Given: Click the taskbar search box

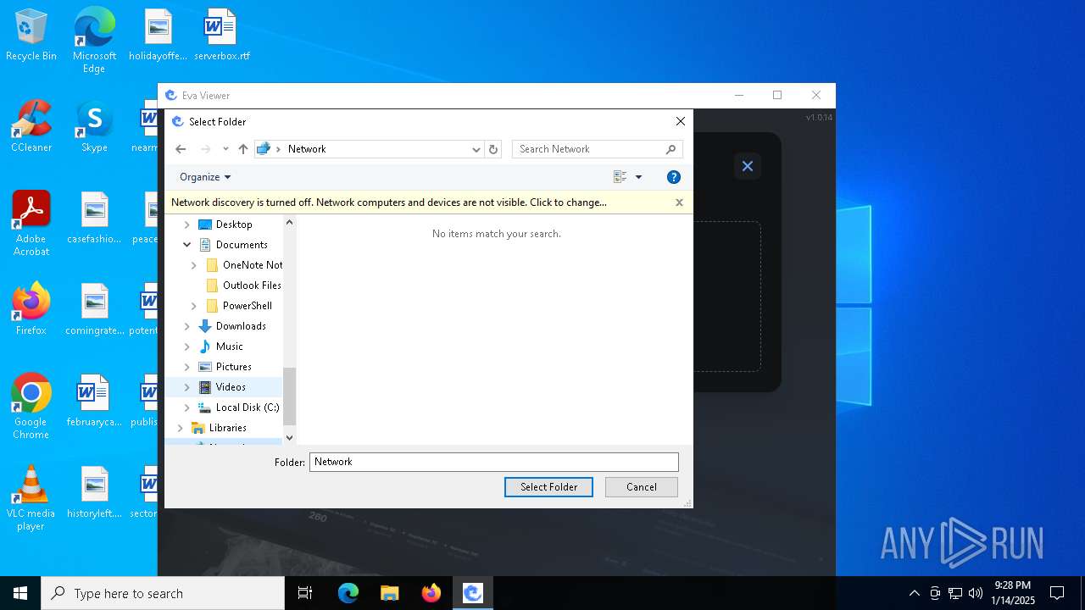Looking at the screenshot, I should 163,593.
